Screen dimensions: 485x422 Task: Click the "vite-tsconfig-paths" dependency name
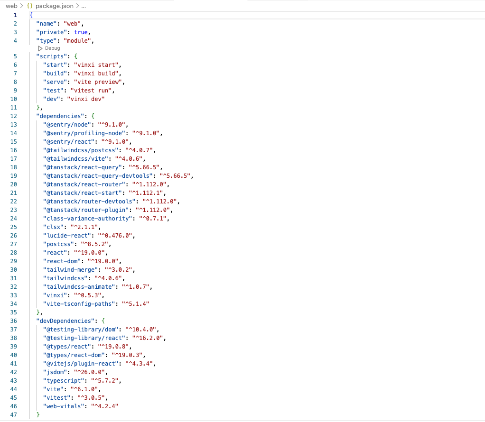(x=79, y=304)
